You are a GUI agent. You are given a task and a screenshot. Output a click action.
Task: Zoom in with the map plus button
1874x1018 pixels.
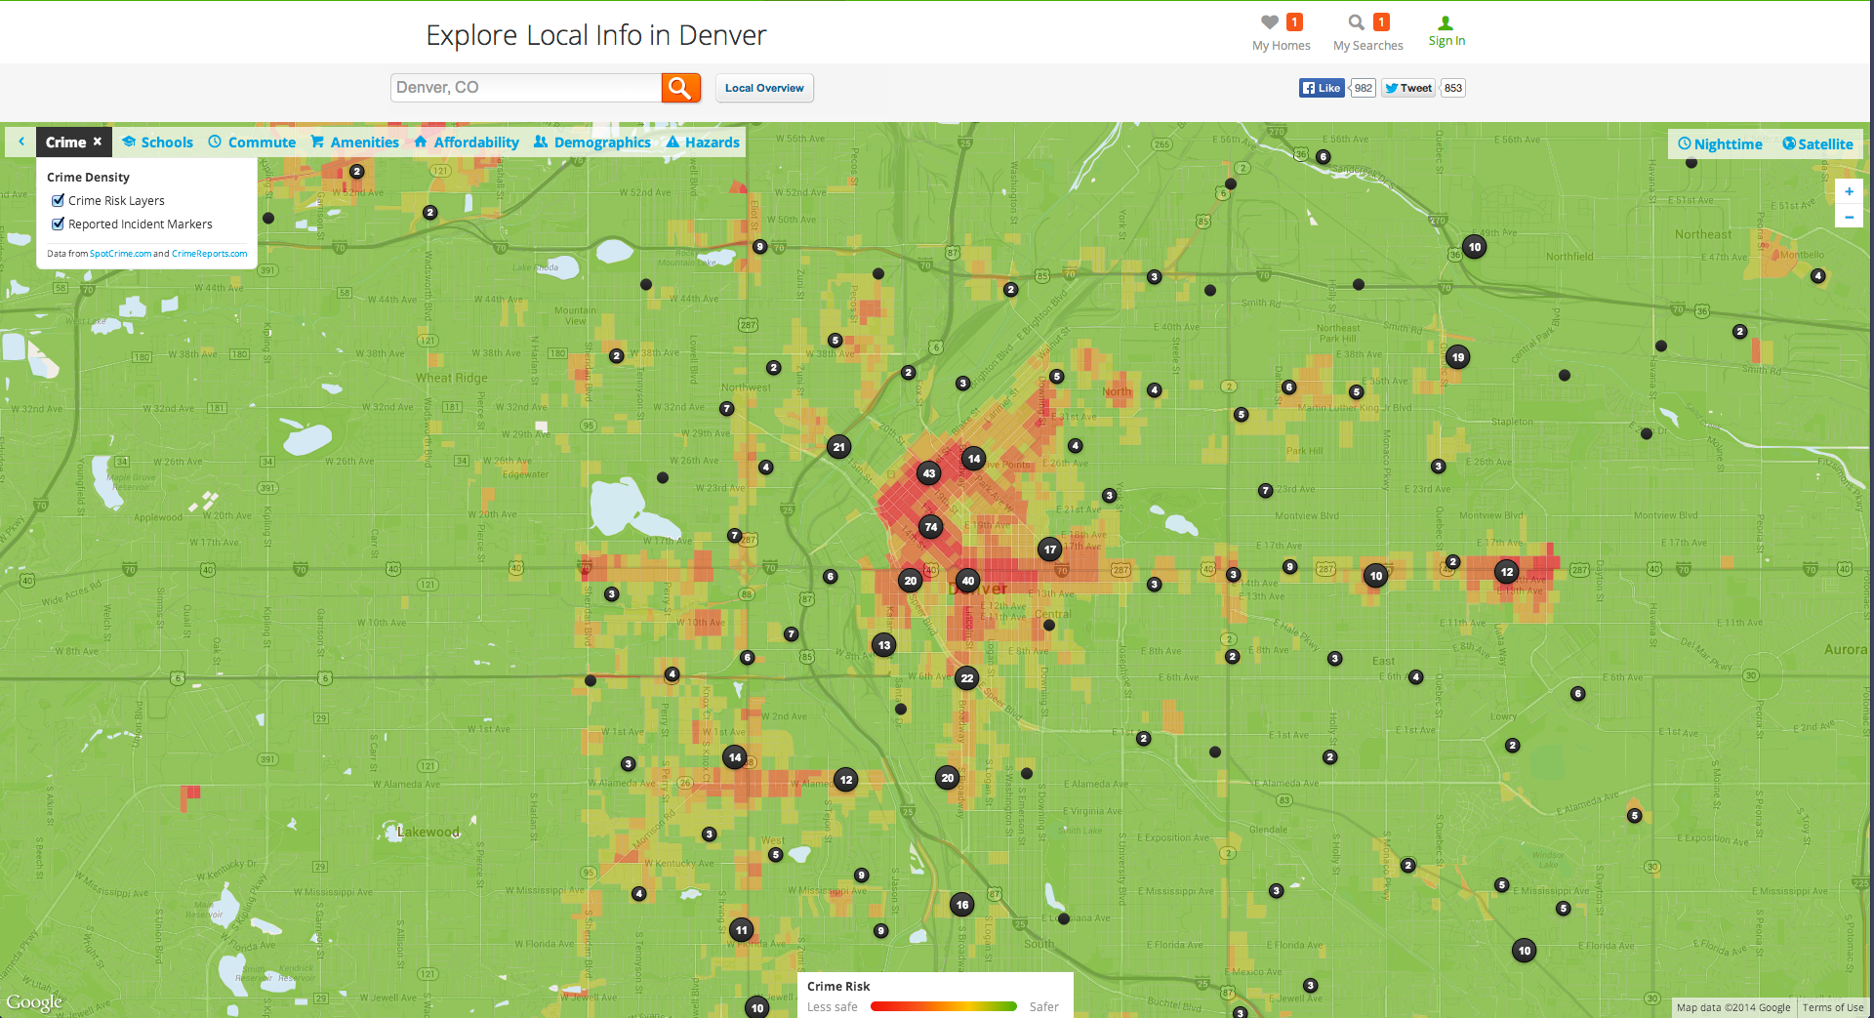tap(1849, 191)
